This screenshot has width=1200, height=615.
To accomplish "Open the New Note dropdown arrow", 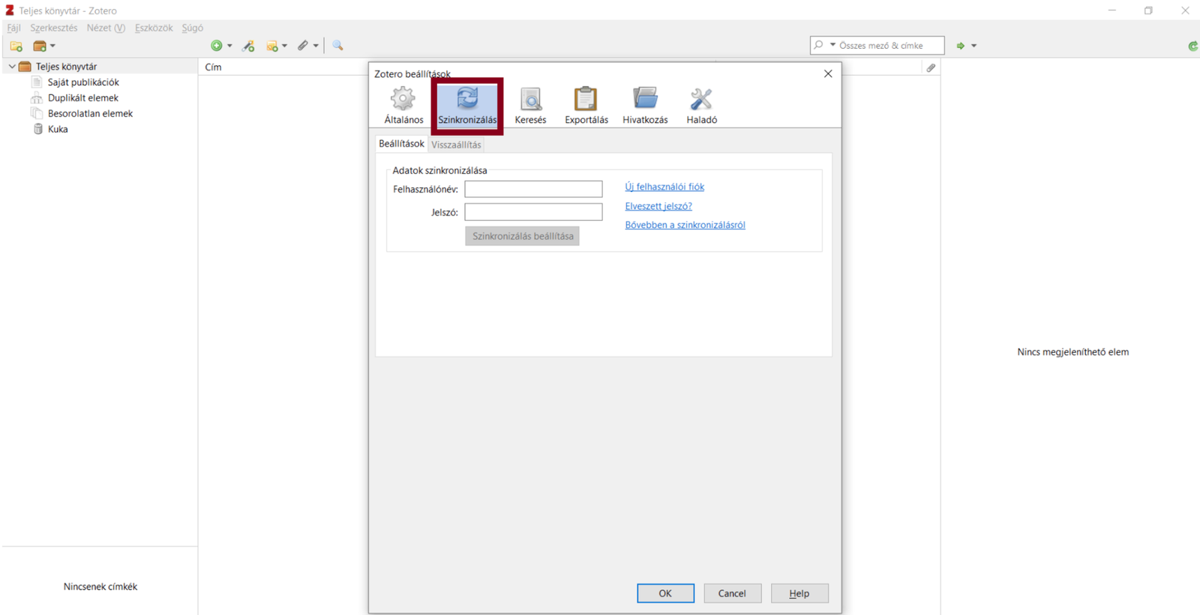I will click(x=284, y=46).
